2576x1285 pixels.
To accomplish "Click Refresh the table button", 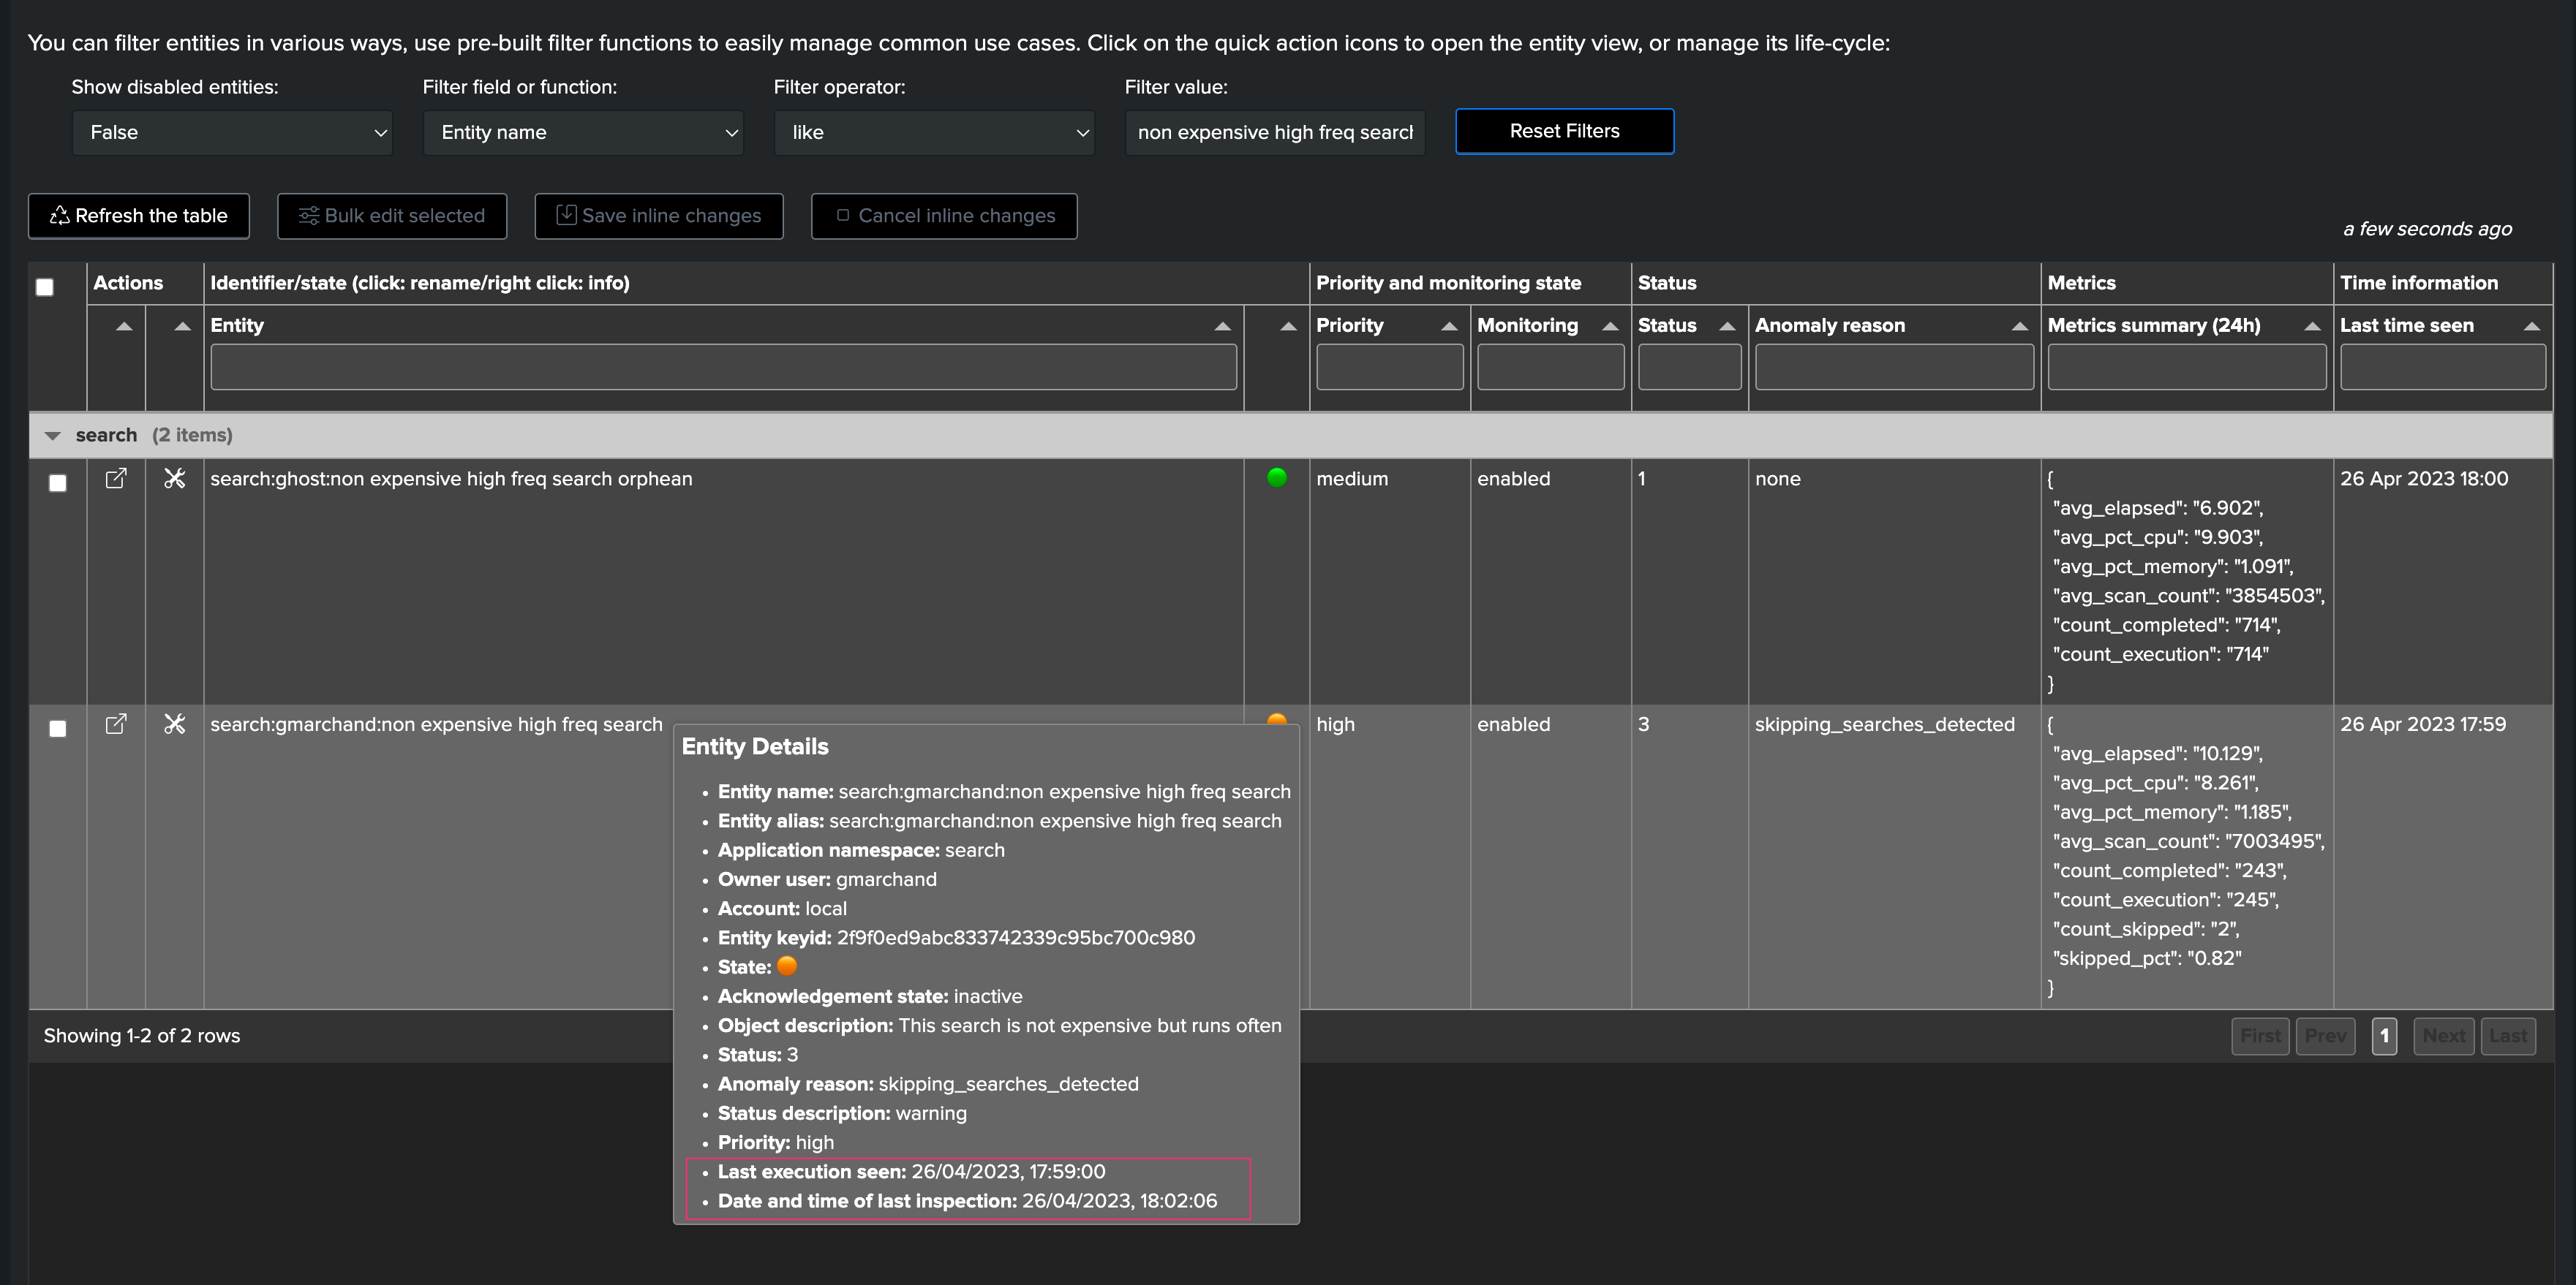I will click(x=139, y=216).
